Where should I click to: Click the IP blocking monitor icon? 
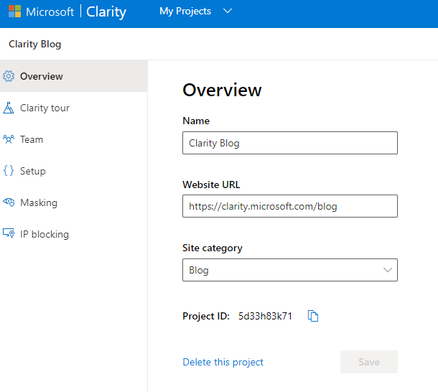[9, 233]
